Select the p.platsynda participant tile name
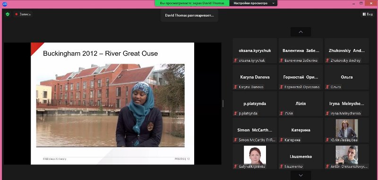 point(255,104)
